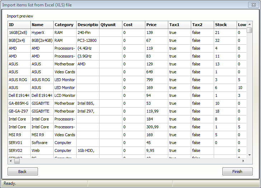Click the horizontal scrollbar right arrow

coord(243,161)
